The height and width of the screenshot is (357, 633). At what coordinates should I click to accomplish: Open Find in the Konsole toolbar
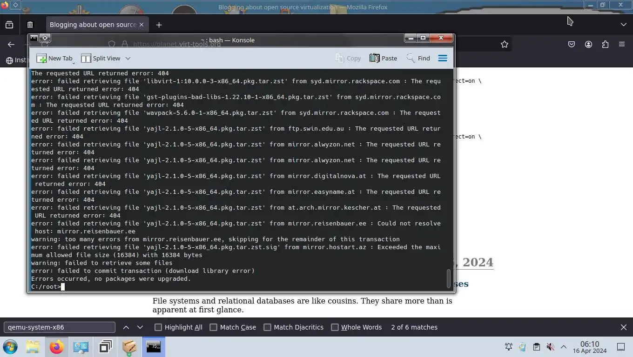pos(418,58)
